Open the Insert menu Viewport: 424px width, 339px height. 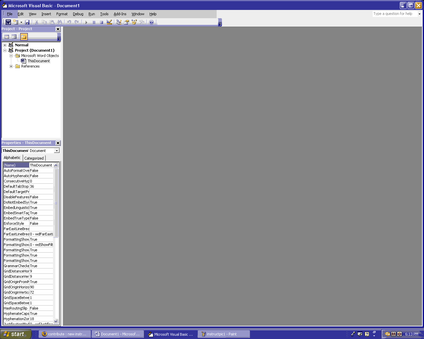coord(46,14)
